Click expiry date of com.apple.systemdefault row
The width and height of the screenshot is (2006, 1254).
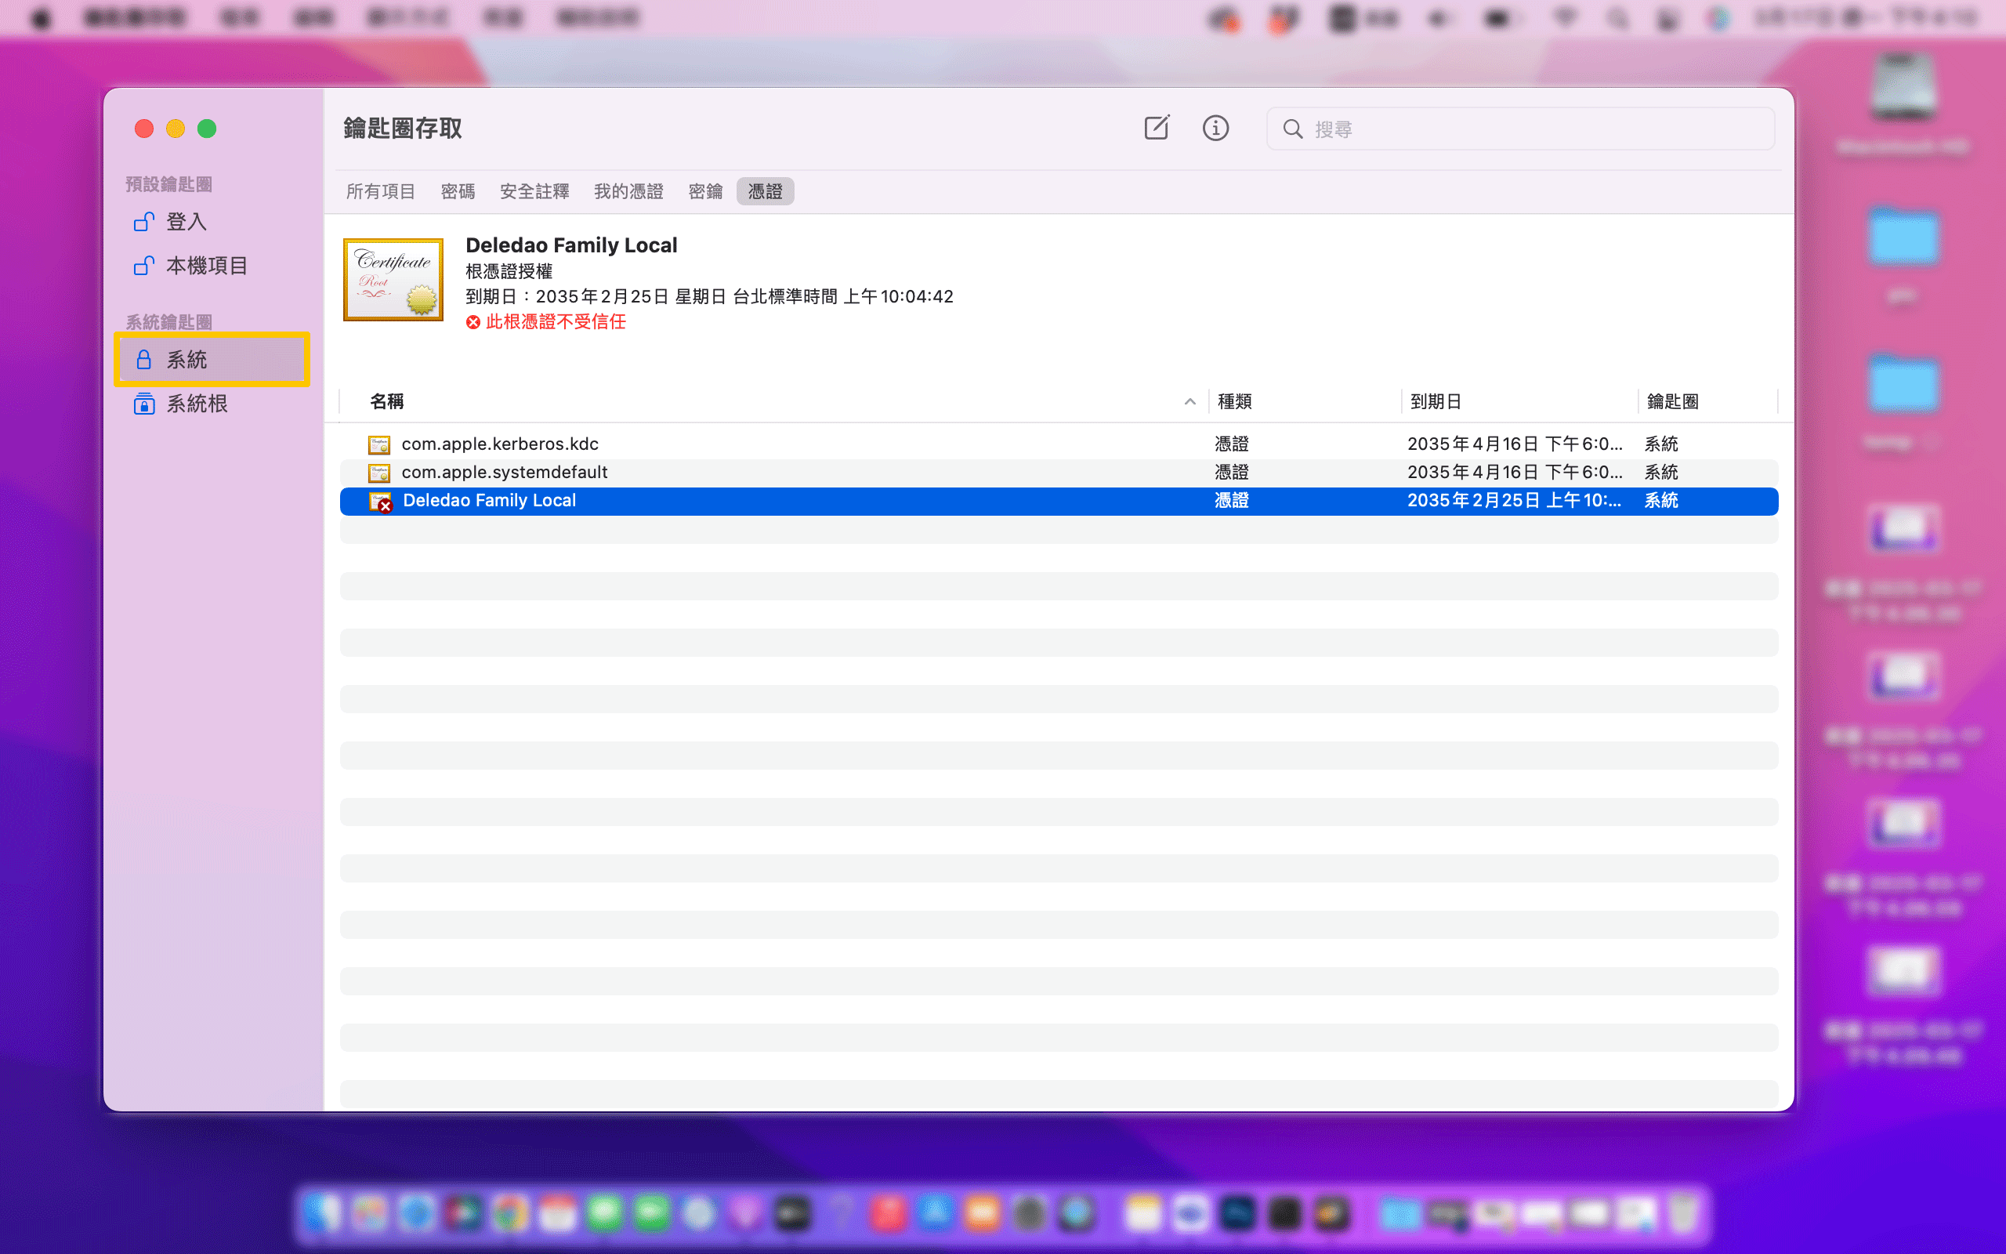[x=1515, y=473]
